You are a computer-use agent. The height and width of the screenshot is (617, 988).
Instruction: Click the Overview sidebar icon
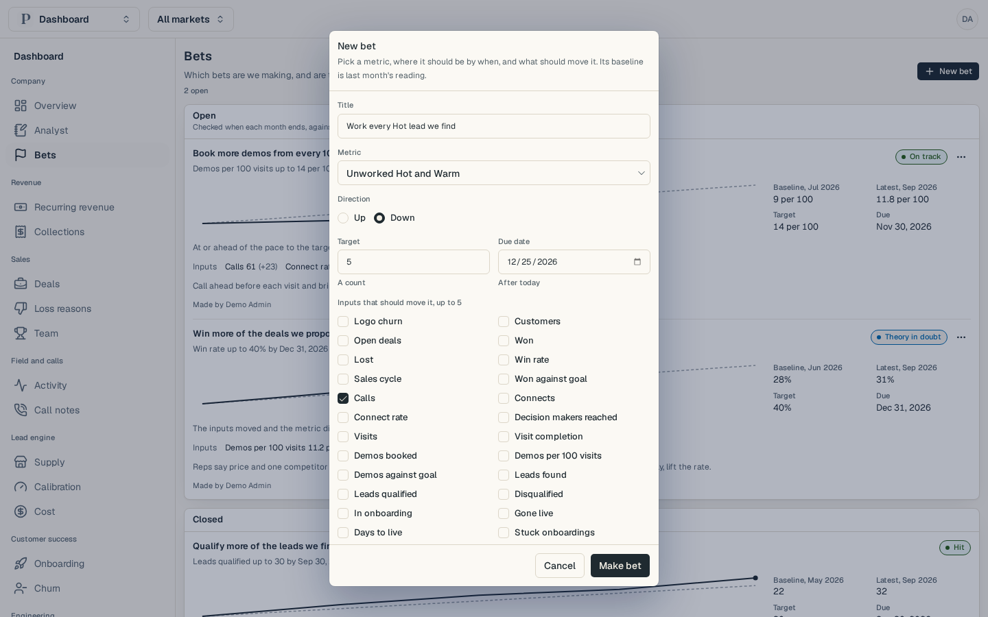point(21,106)
